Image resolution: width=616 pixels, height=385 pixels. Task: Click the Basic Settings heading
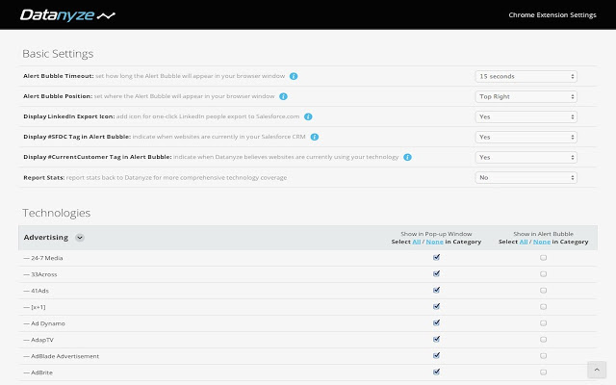click(58, 54)
